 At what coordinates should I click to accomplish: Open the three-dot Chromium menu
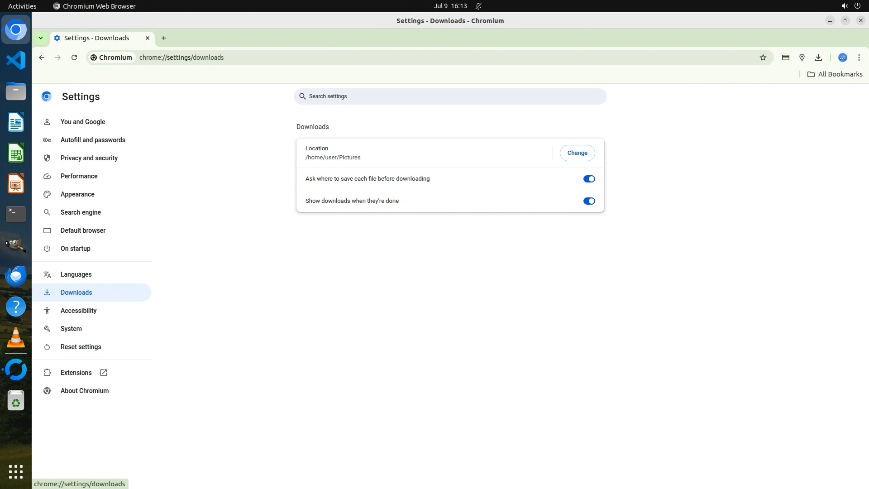tap(859, 58)
